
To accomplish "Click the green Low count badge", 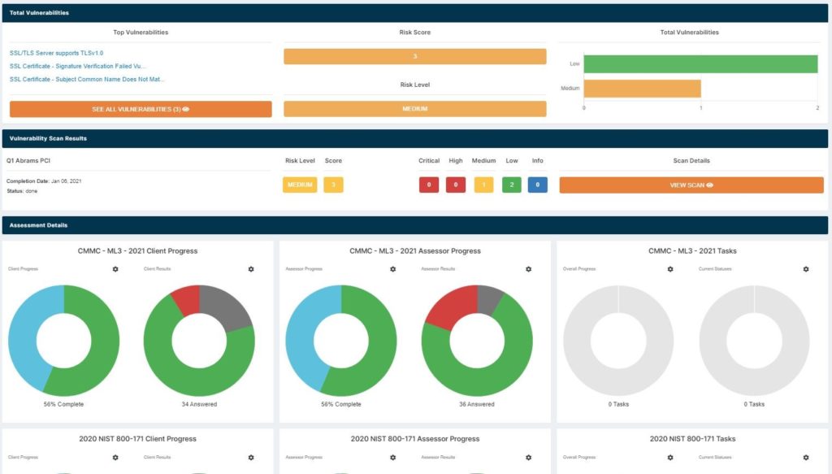I will (512, 185).
